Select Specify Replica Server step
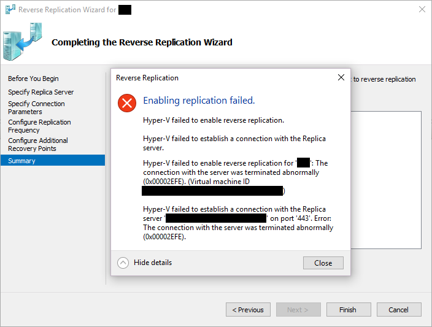Image resolution: width=432 pixels, height=327 pixels. (40, 92)
